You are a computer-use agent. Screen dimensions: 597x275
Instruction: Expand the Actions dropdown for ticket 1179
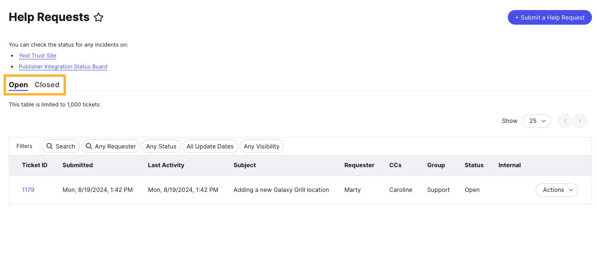(557, 190)
